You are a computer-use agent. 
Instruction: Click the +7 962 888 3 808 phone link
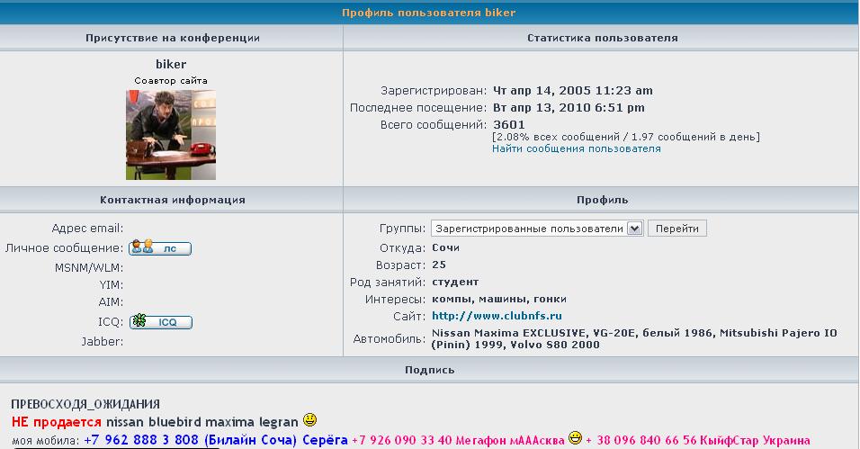142,440
